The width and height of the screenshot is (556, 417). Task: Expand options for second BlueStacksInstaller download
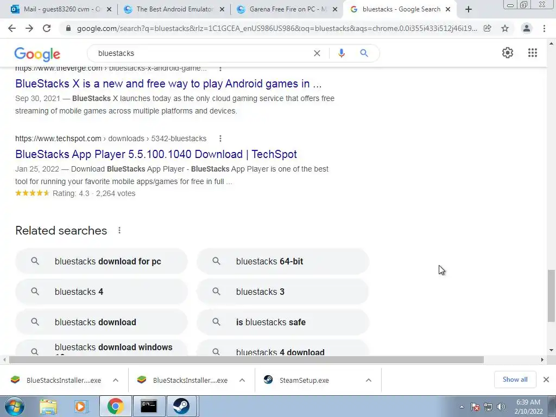(x=242, y=380)
